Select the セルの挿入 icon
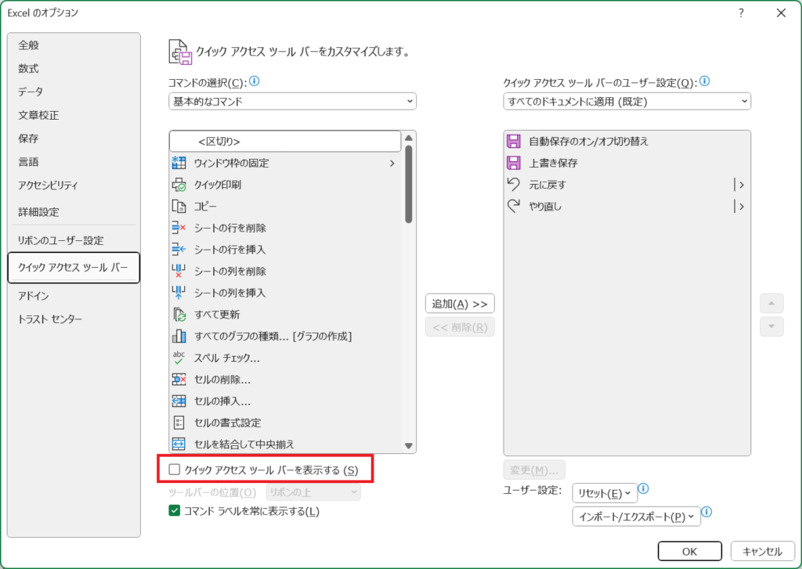The width and height of the screenshot is (802, 569). click(x=179, y=401)
